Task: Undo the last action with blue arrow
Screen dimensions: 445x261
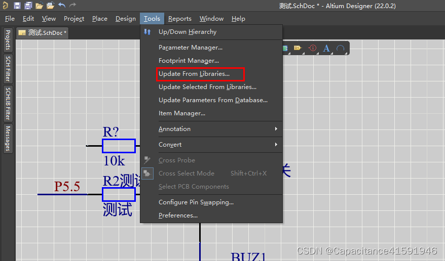Action: tap(62, 5)
